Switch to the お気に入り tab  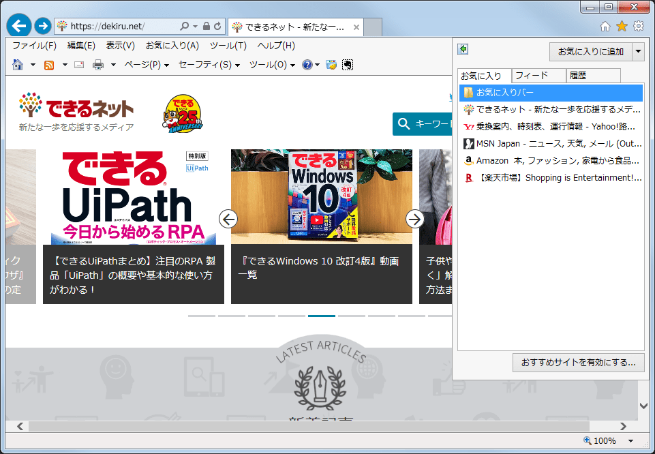pyautogui.click(x=484, y=76)
